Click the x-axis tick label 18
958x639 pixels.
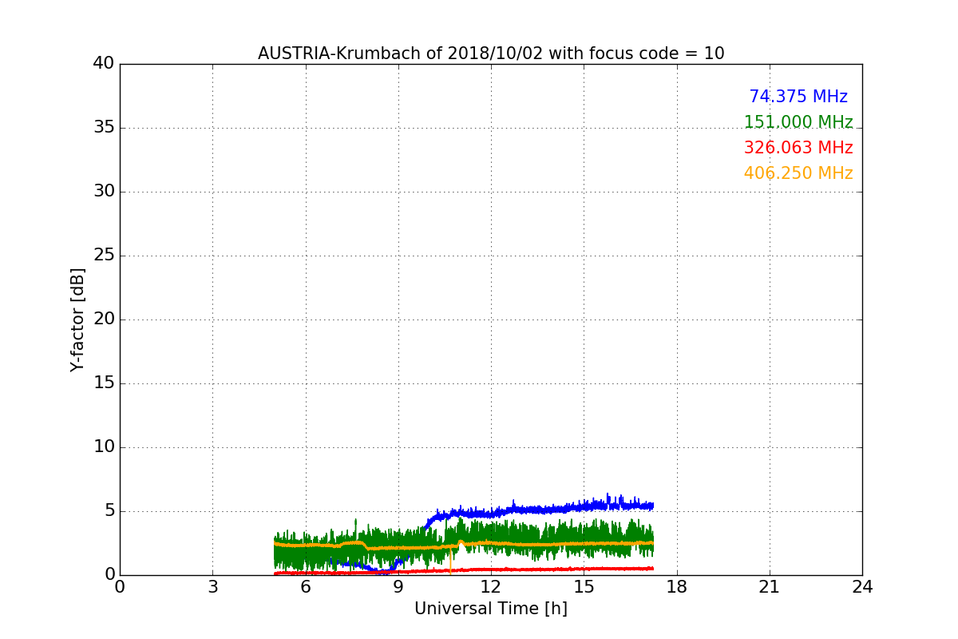[x=677, y=587]
